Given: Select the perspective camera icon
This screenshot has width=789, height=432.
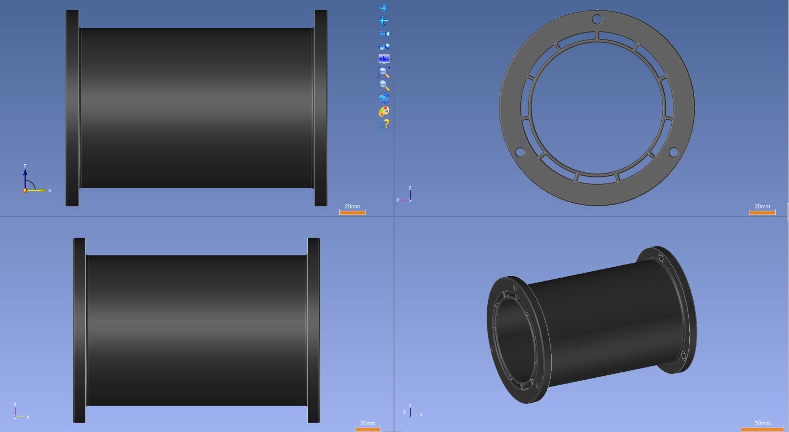Looking at the screenshot, I should pos(384,47).
